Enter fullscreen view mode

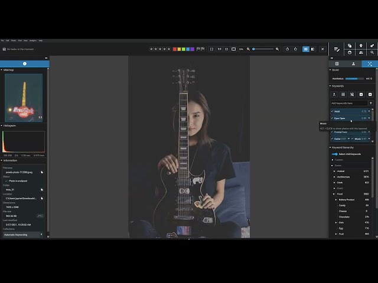coord(211,49)
